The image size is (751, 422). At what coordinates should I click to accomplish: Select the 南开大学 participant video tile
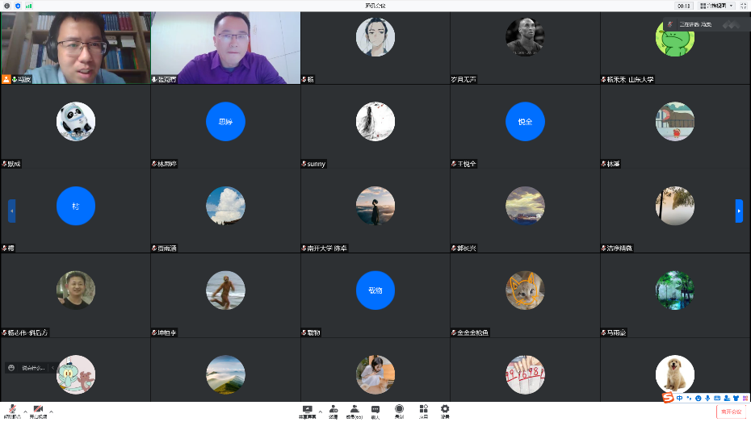pyautogui.click(x=375, y=211)
